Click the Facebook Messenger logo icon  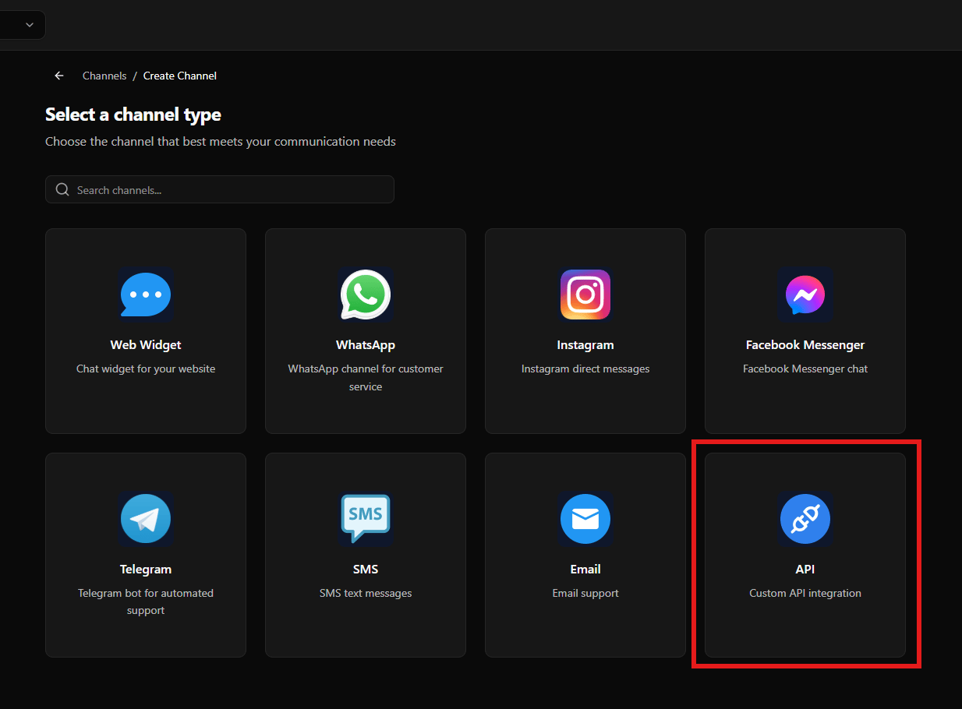click(805, 295)
